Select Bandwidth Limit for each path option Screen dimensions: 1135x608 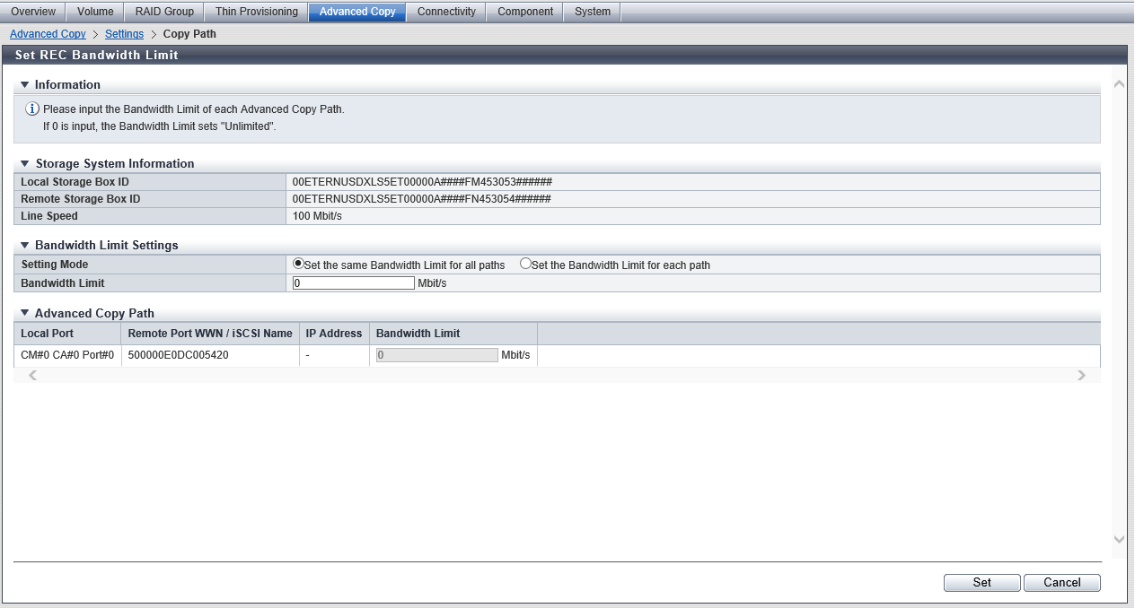pyautogui.click(x=526, y=264)
